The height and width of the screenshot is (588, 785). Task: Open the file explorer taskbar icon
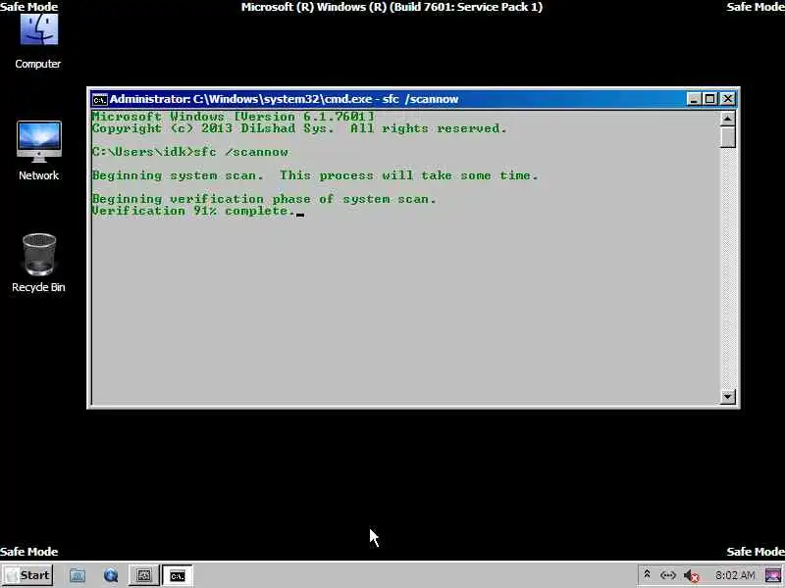(x=78, y=575)
